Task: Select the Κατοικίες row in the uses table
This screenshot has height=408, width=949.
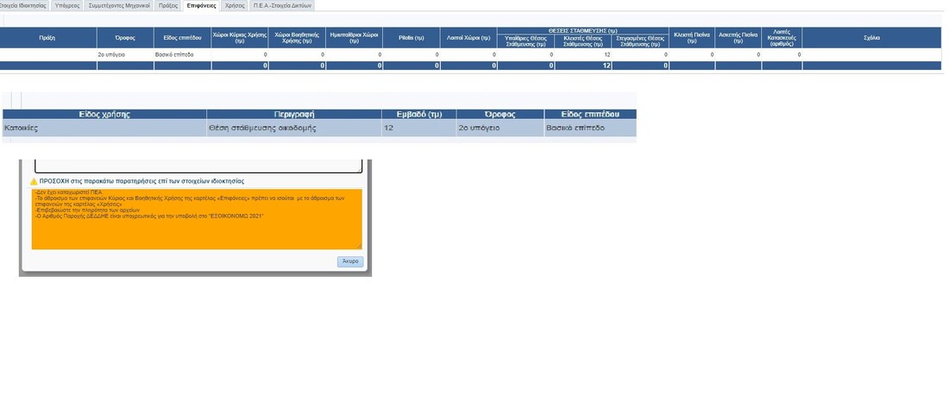Action: (104, 129)
